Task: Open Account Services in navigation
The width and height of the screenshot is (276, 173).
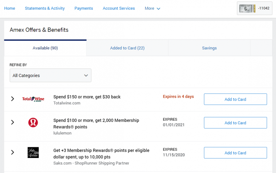Action: pos(119,8)
